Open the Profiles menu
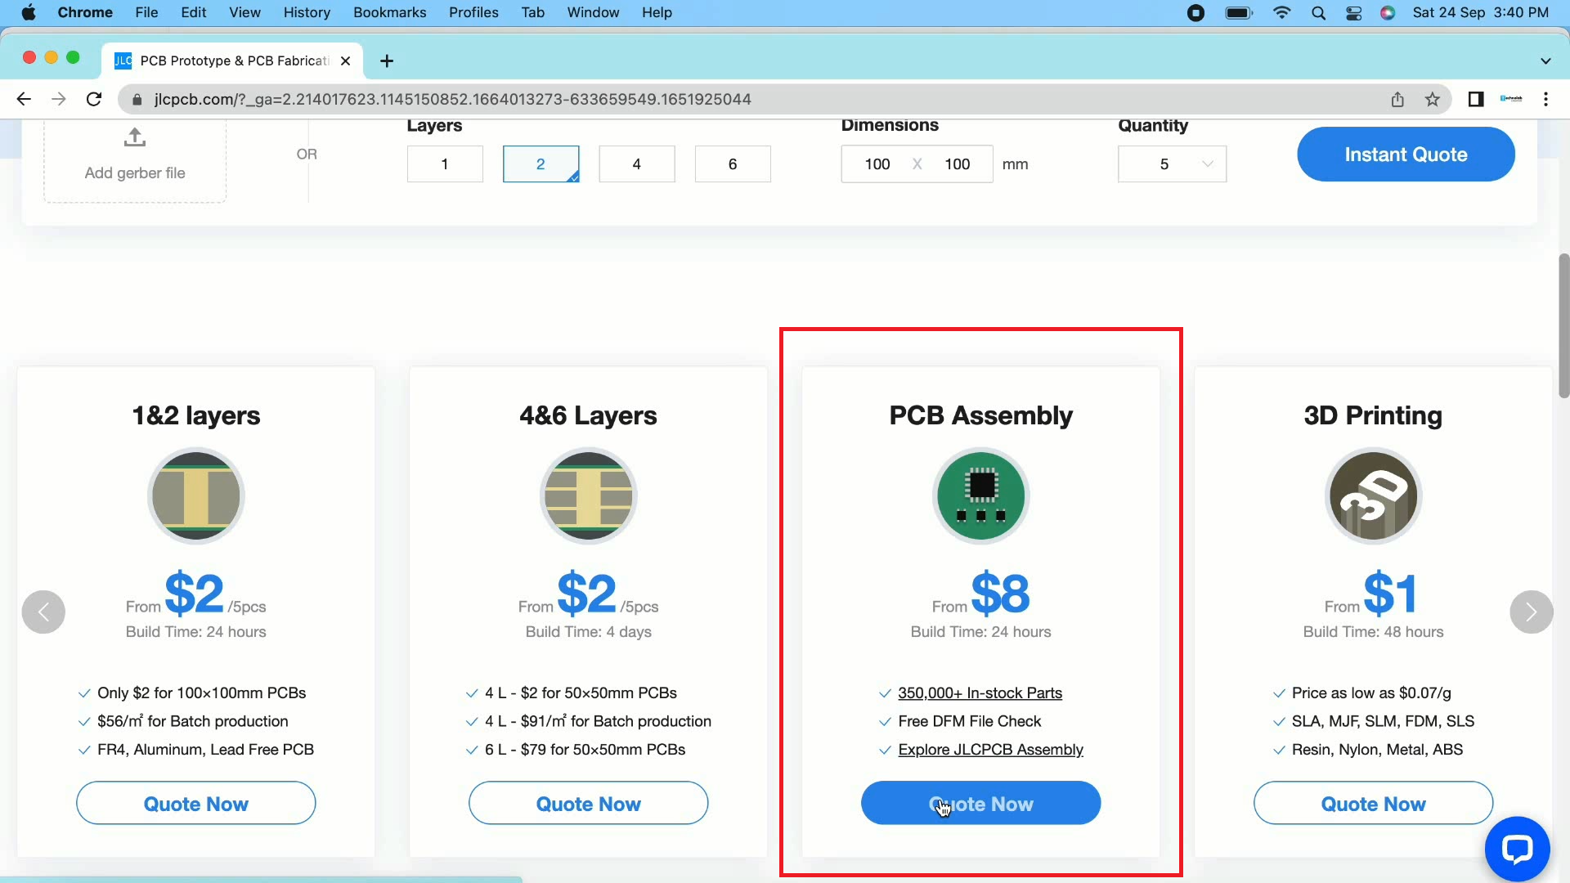The height and width of the screenshot is (883, 1570). [x=473, y=12]
